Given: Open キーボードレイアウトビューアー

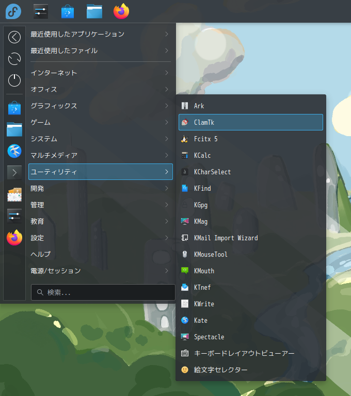Looking at the screenshot, I should [x=251, y=353].
